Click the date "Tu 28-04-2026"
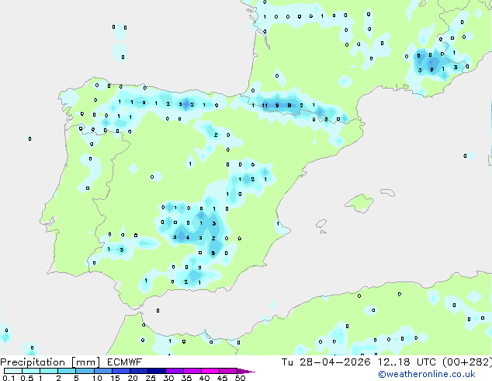Viewport: 492px width, 381px height. 326,362
